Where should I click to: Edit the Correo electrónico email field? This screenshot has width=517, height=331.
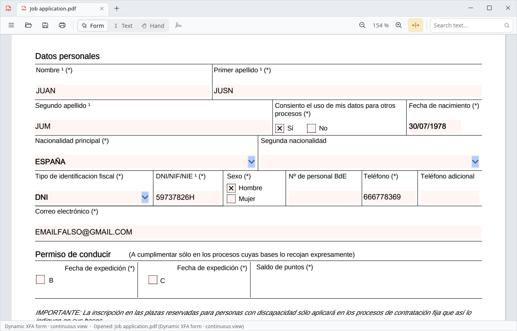tap(258, 233)
